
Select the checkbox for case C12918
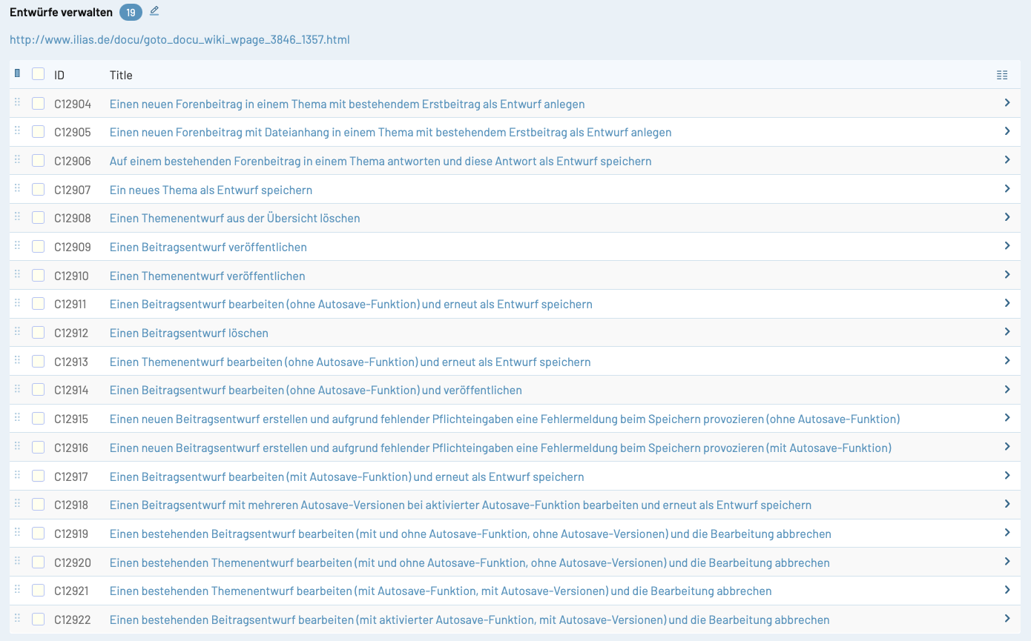38,505
